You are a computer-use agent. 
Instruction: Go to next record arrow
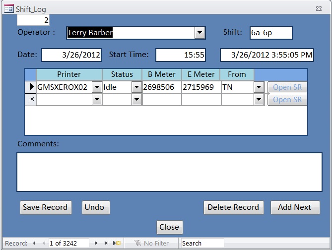coord(96,243)
